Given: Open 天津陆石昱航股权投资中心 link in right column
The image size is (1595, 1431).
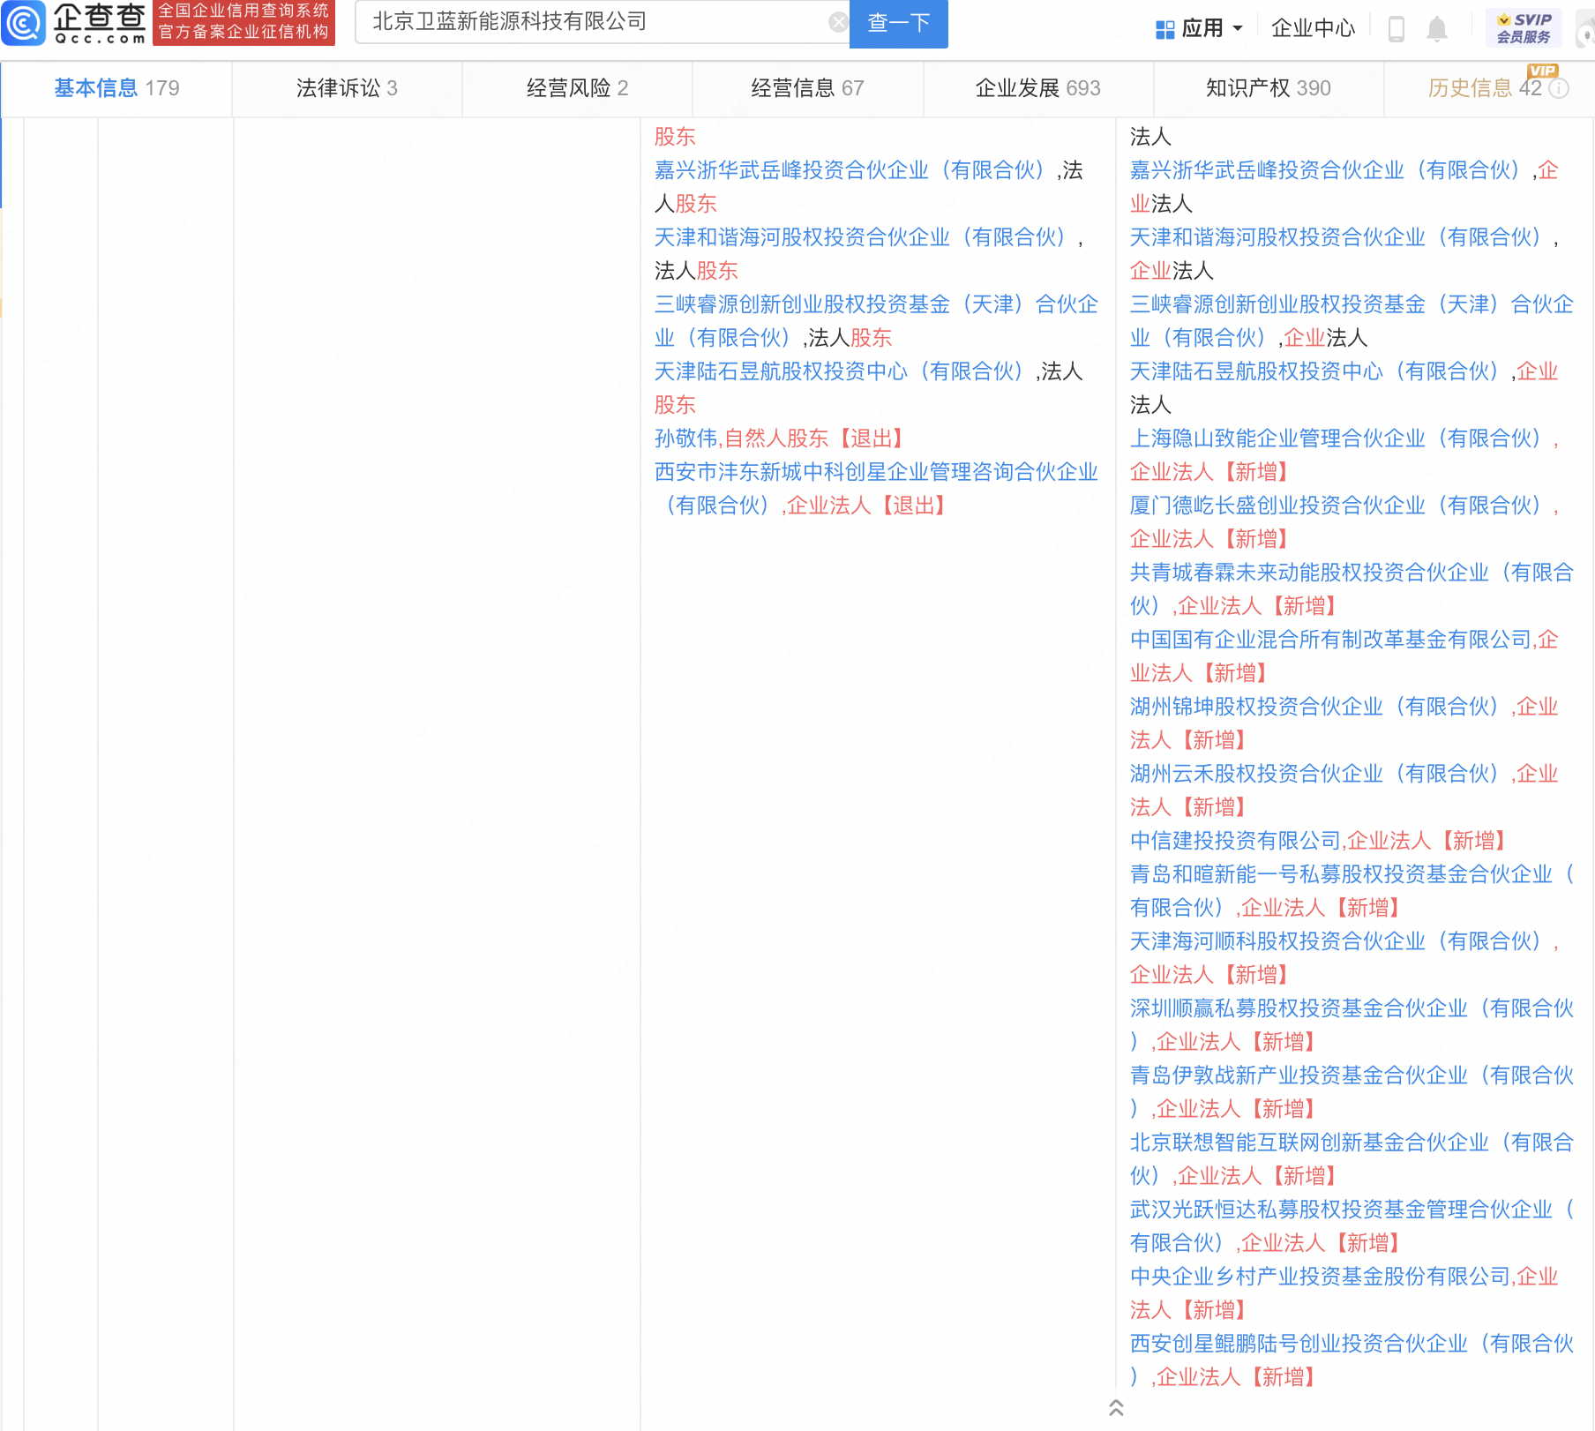Looking at the screenshot, I should point(1318,371).
